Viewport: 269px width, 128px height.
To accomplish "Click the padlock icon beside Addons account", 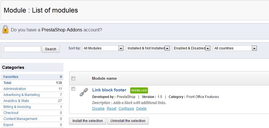I will 5,29.
